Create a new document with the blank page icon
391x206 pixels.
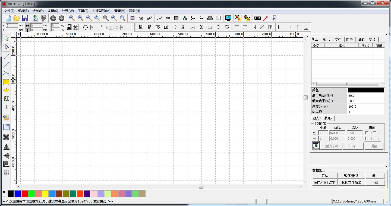9,18
